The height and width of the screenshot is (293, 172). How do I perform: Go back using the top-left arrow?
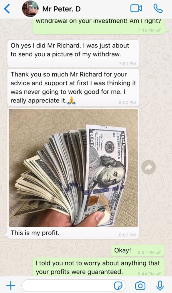click(7, 9)
